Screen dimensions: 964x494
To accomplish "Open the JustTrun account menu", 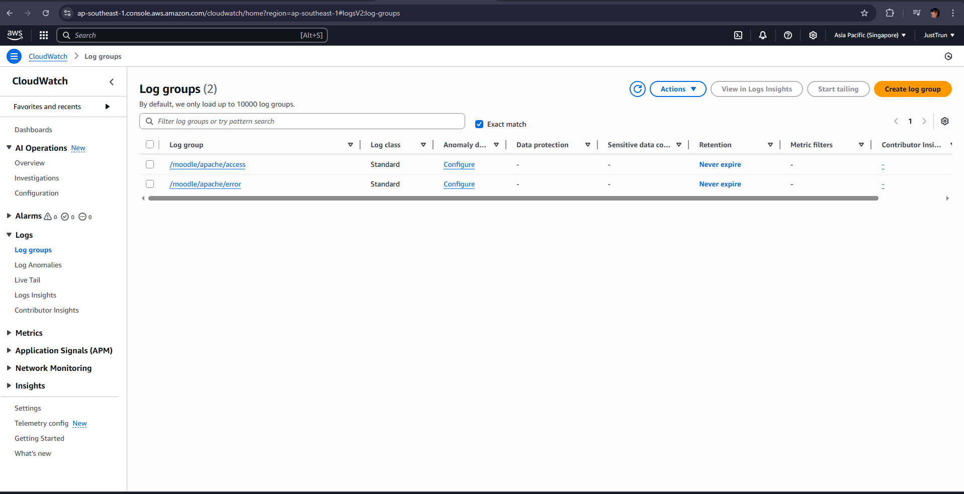I will 939,35.
